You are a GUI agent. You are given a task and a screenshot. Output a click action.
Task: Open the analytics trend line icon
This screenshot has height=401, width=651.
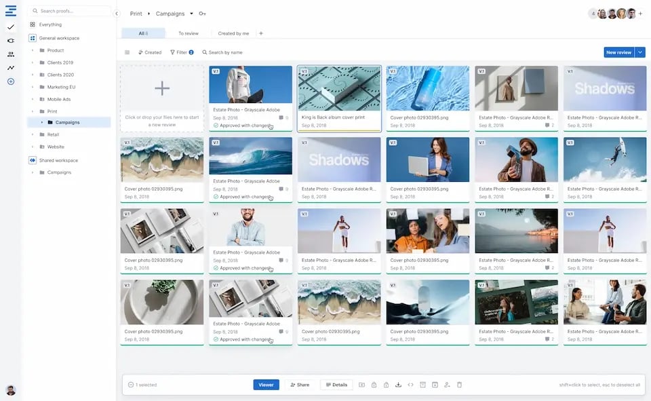10,68
